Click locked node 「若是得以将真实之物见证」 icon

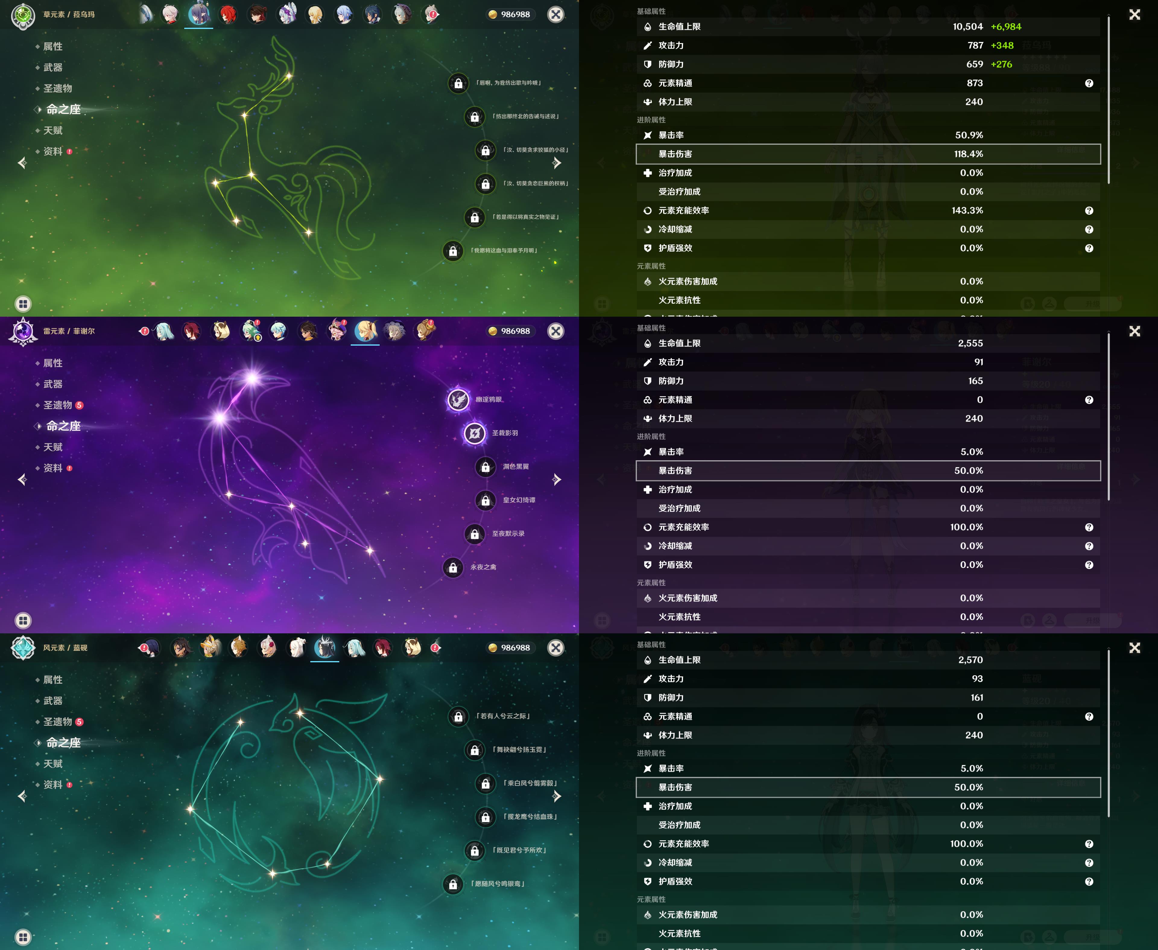(474, 217)
